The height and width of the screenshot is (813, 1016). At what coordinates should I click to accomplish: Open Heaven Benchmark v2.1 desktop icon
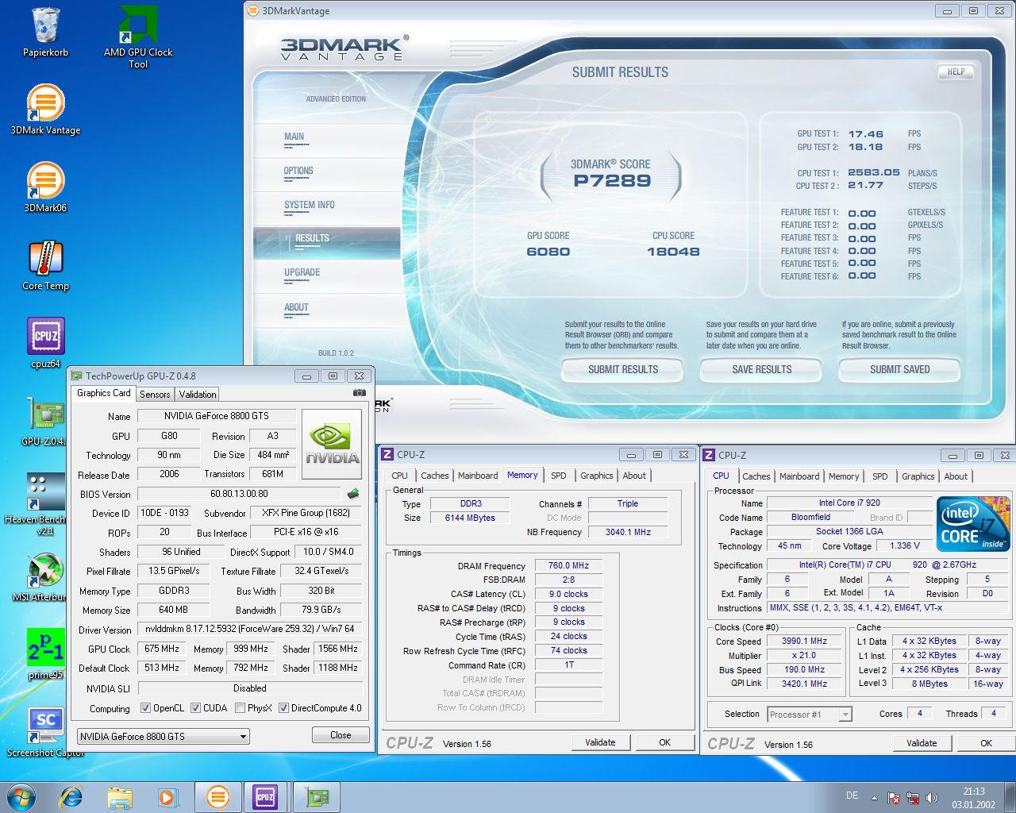tap(36, 504)
